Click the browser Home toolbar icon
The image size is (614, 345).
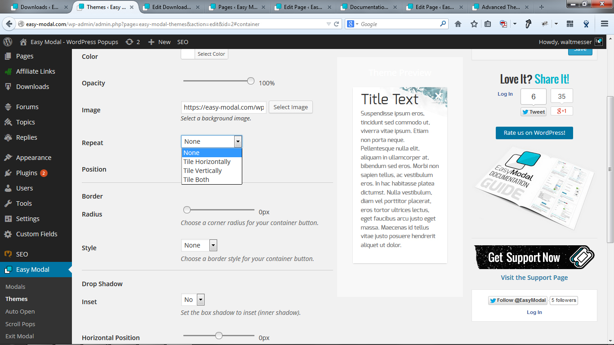[458, 24]
